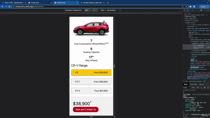Open a new browser tab
Image resolution: width=210 pixels, height=118 pixels.
pos(108,3)
